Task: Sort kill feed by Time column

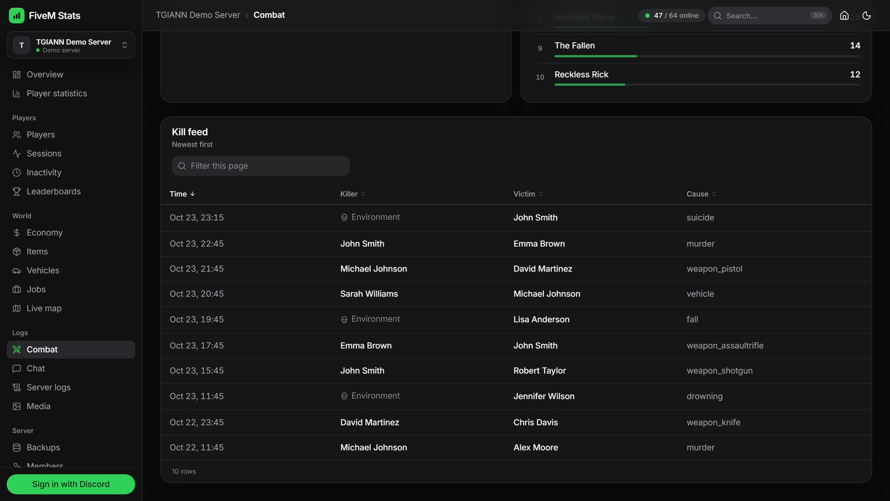Action: tap(182, 194)
